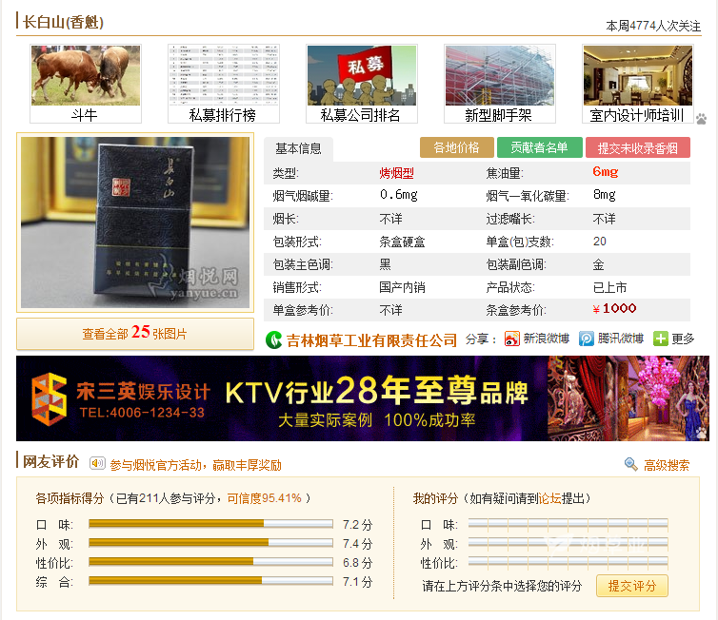
Task: Share via the 腾讯微博 text link
Action: (x=621, y=339)
